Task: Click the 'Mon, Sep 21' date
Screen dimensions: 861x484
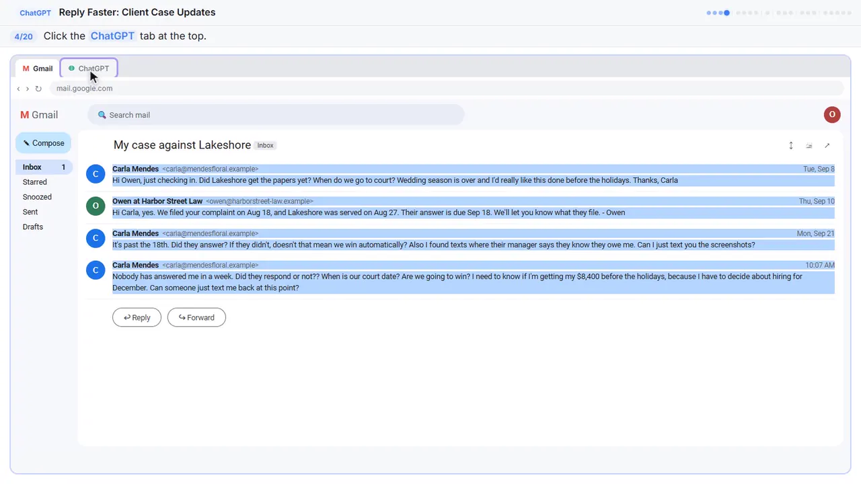Action: click(816, 234)
